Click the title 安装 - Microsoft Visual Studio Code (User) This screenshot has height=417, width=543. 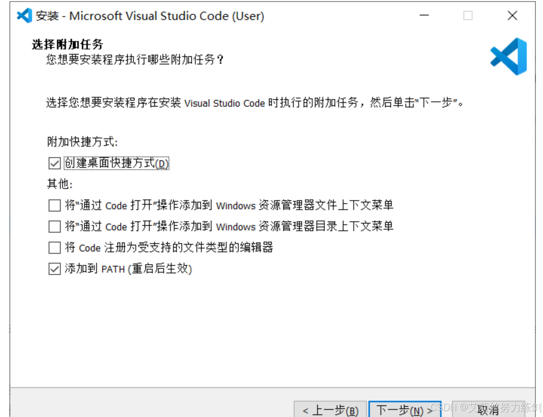tap(150, 16)
